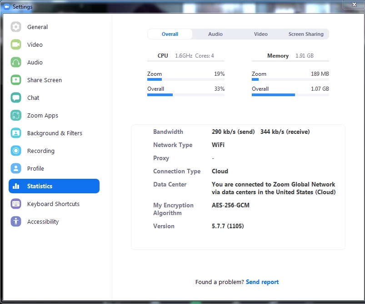This screenshot has height=304, width=365.
Task: Click the Audio headphones icon
Action: [16, 62]
